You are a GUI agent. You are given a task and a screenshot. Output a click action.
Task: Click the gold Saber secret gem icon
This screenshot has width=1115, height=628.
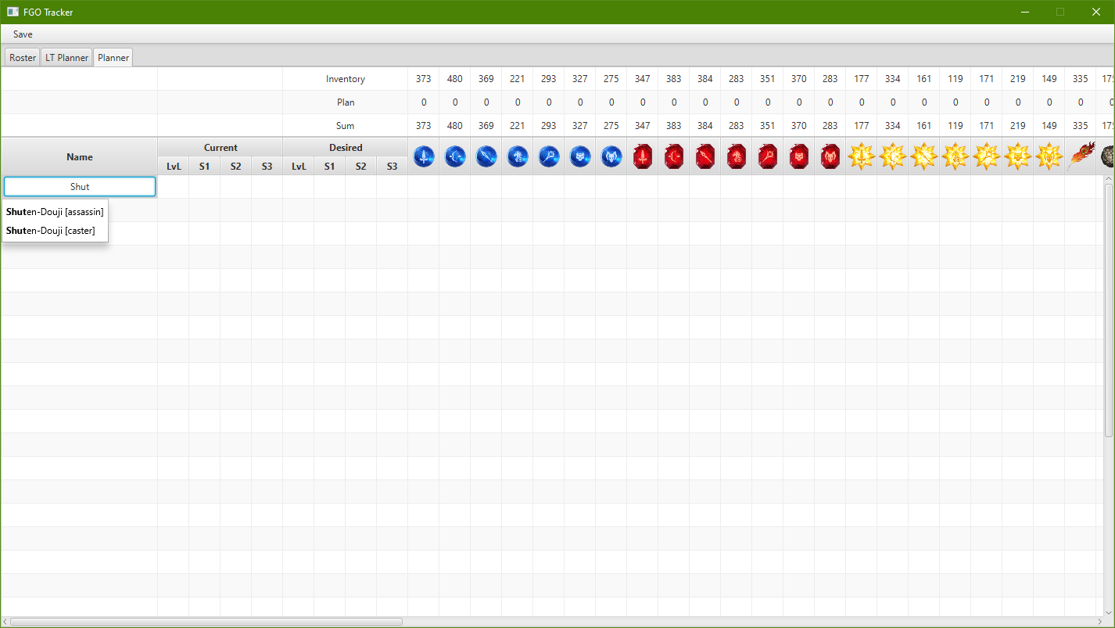tap(862, 156)
